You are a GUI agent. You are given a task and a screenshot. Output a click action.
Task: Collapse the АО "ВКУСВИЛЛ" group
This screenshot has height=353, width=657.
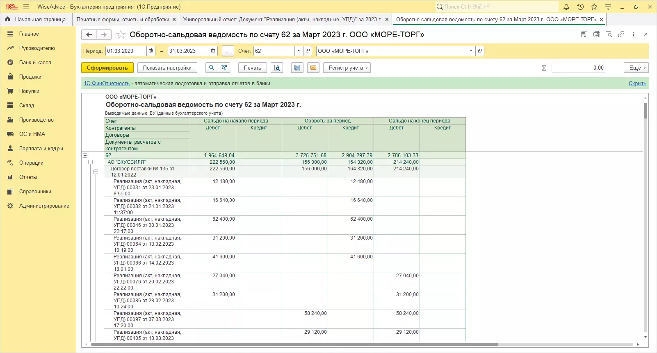point(91,162)
